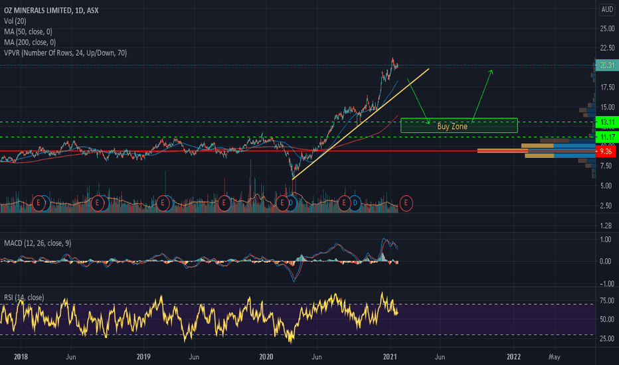Viewport: 619px width, 365px height.
Task: Select the MACD (12, 26, close, 9) label
Action: click(x=37, y=243)
